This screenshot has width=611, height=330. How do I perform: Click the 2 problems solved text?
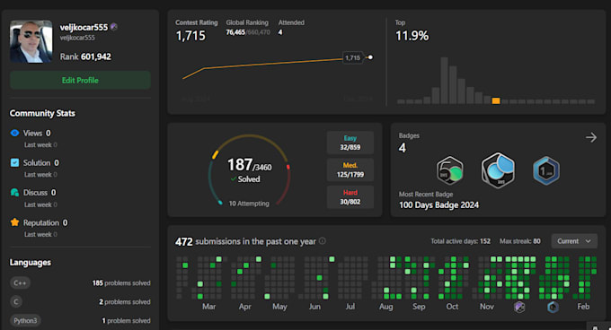click(125, 301)
